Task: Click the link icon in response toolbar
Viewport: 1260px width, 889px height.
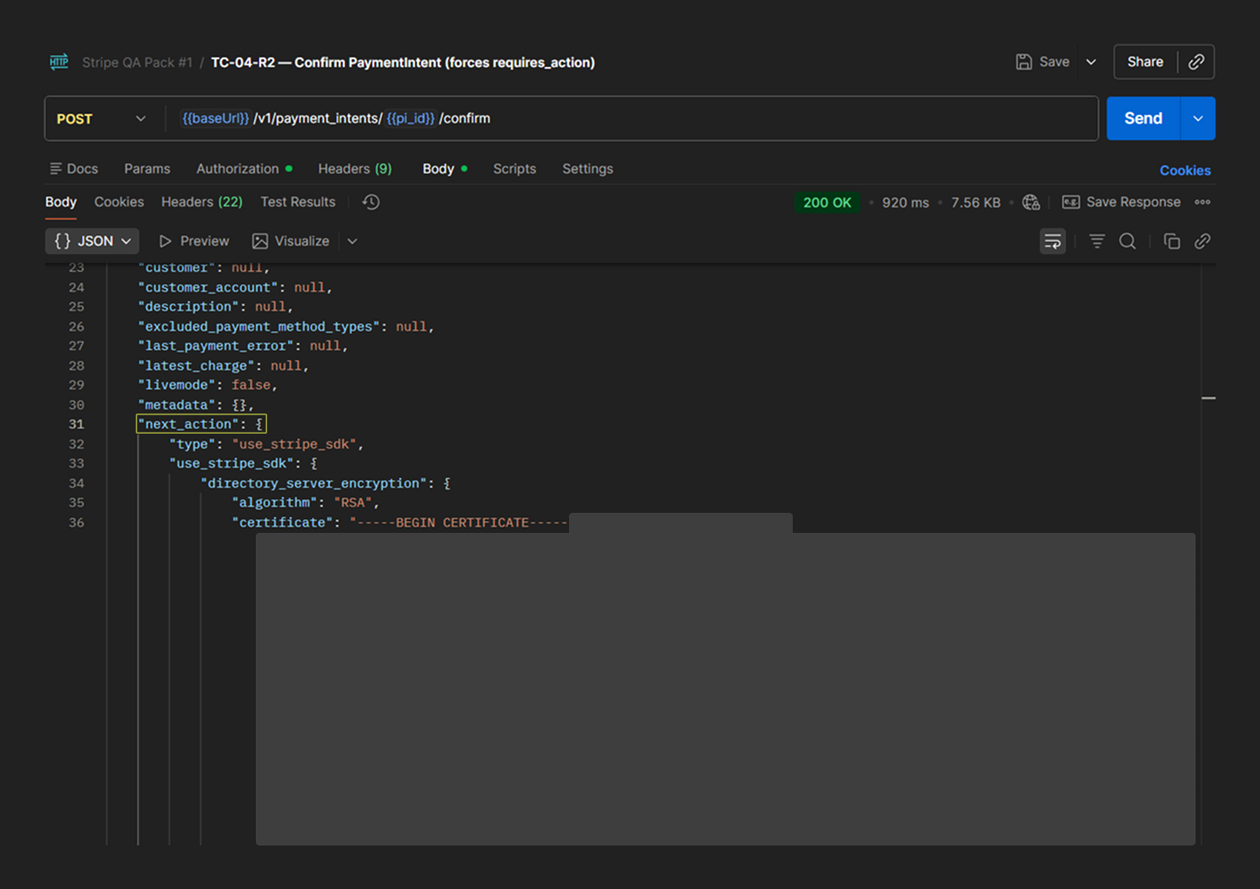Action: (x=1202, y=241)
